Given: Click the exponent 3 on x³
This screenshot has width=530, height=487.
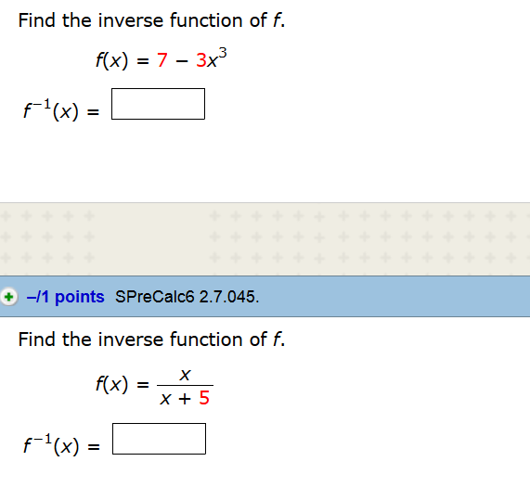Looking at the screenshot, I should click(223, 53).
